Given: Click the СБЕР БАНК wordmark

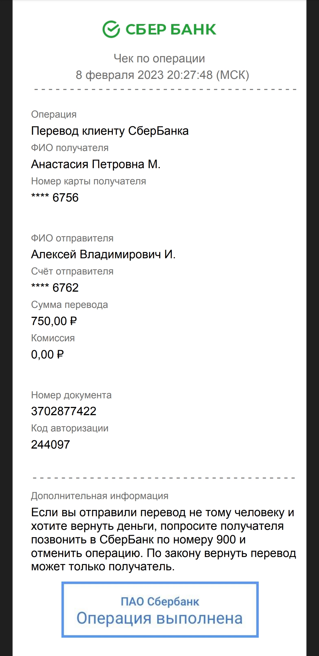Looking at the screenshot, I should tap(171, 30).
